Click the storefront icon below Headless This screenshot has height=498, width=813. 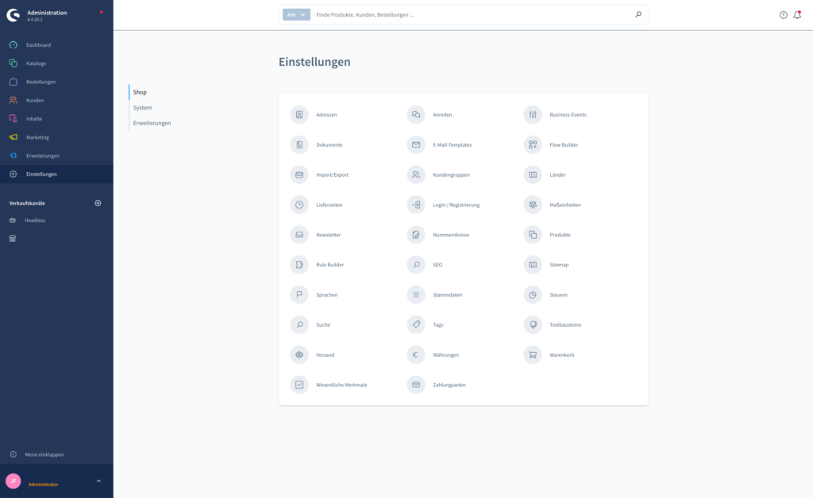click(x=13, y=239)
